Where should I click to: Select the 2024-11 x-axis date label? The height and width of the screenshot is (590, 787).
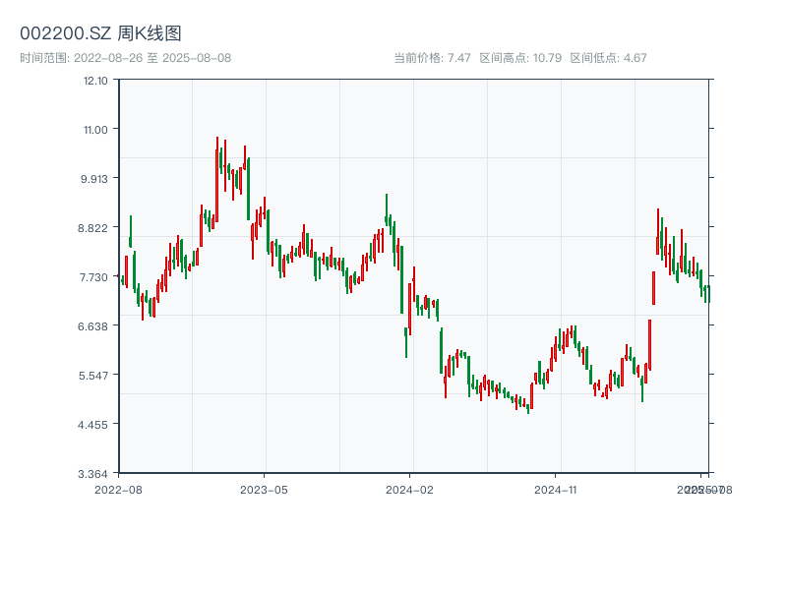coord(557,489)
